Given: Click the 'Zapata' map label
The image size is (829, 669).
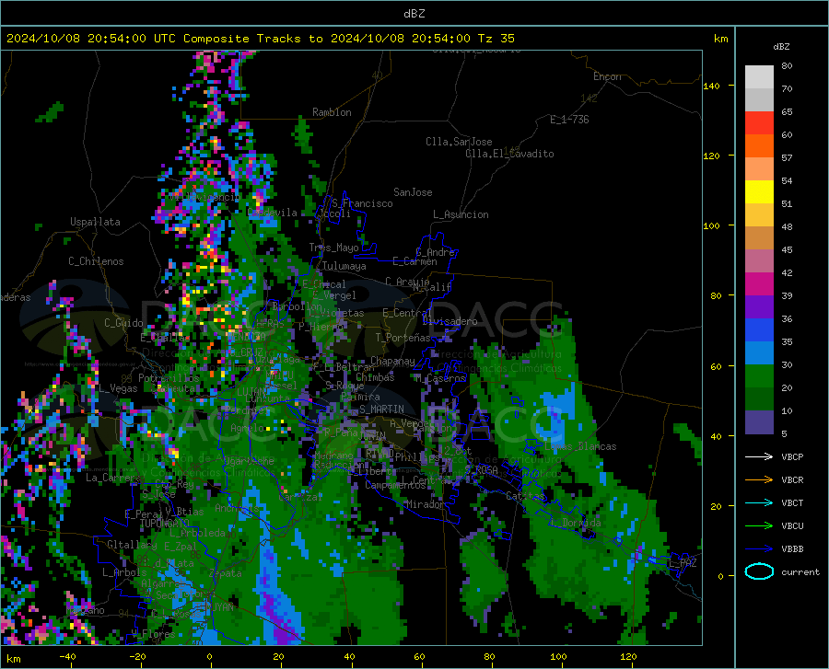Looking at the screenshot, I should pos(226,573).
